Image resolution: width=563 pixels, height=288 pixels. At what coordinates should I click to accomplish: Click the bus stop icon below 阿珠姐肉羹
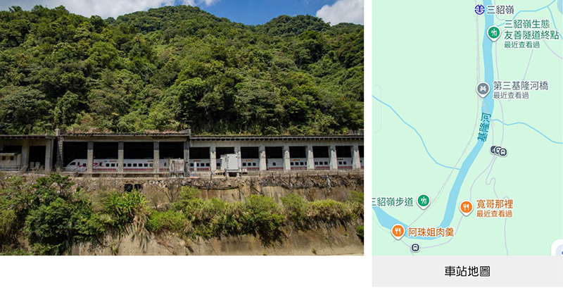click(x=415, y=247)
